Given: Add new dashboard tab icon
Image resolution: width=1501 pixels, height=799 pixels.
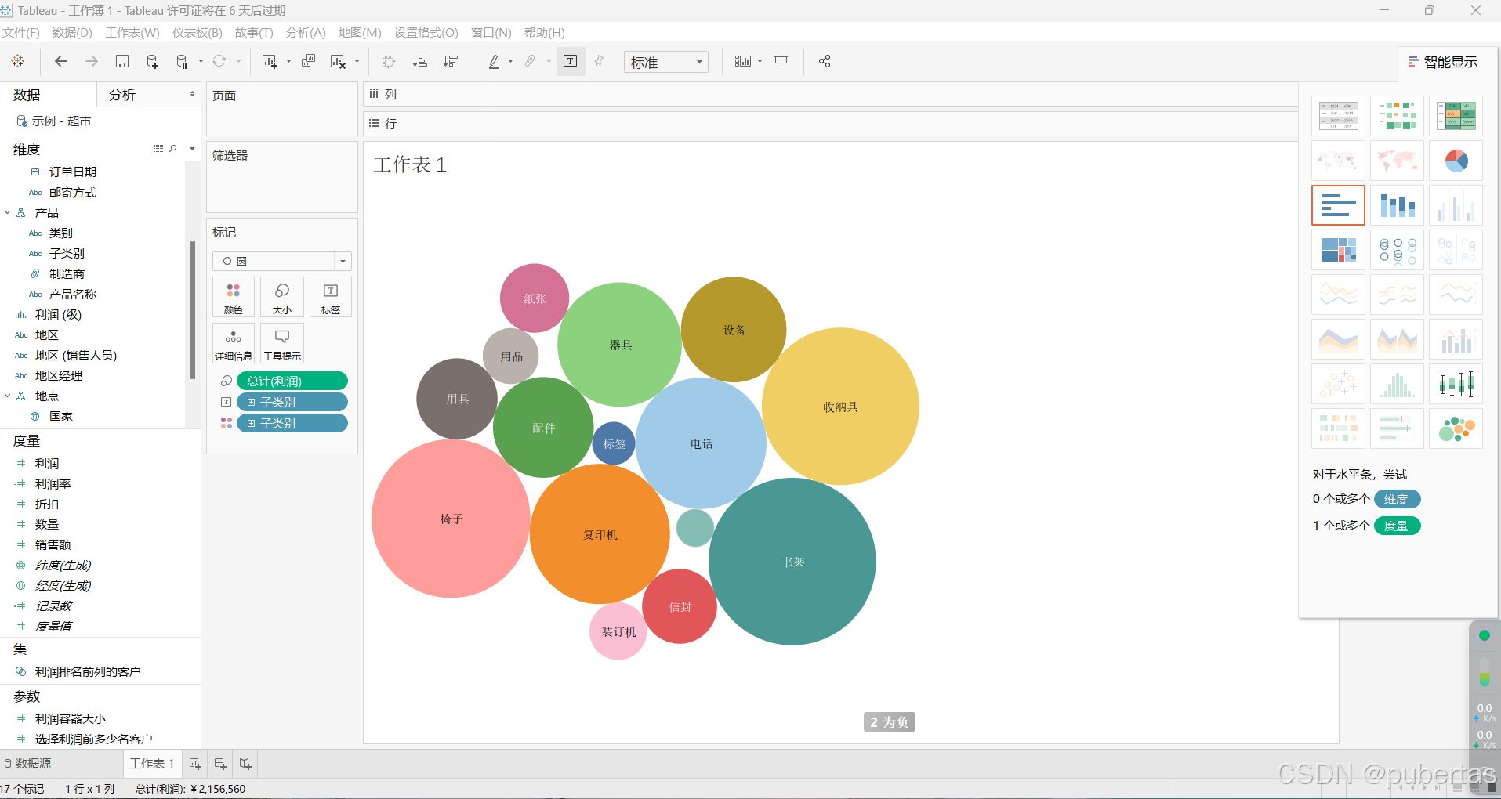Looking at the screenshot, I should [220, 764].
